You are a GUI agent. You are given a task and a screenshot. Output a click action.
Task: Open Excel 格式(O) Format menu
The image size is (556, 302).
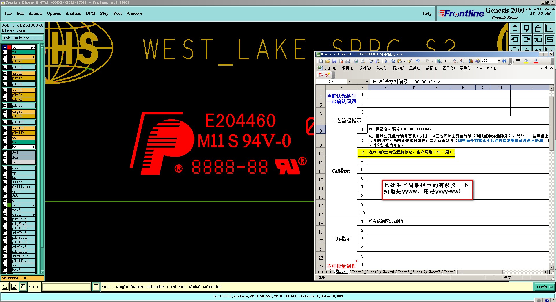pyautogui.click(x=398, y=68)
